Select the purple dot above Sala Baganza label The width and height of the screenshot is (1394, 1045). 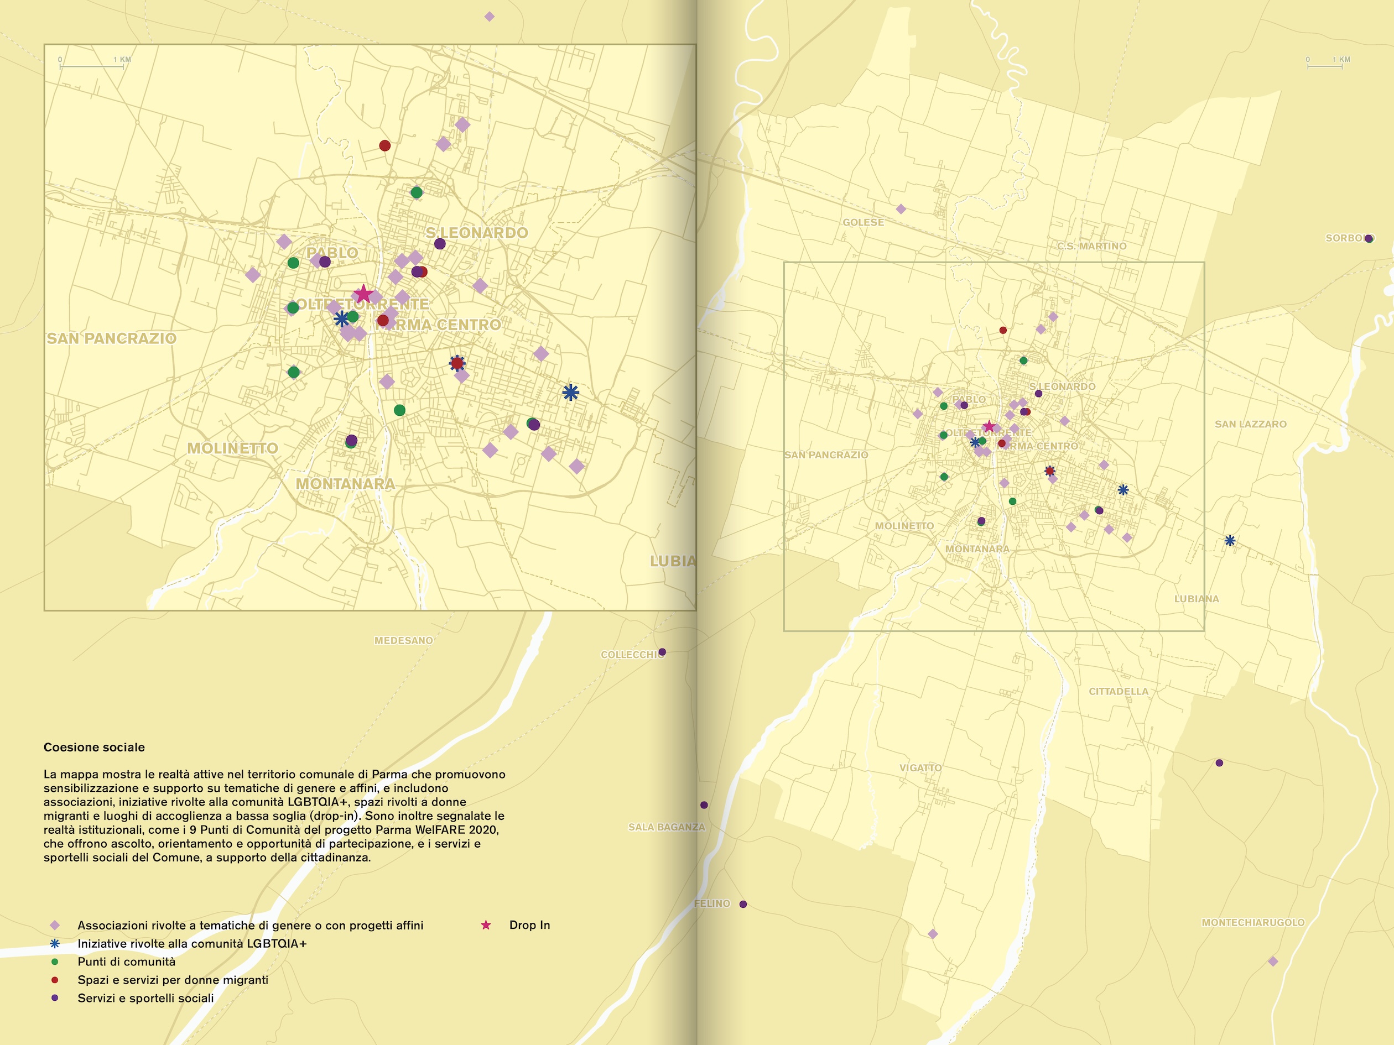704,805
